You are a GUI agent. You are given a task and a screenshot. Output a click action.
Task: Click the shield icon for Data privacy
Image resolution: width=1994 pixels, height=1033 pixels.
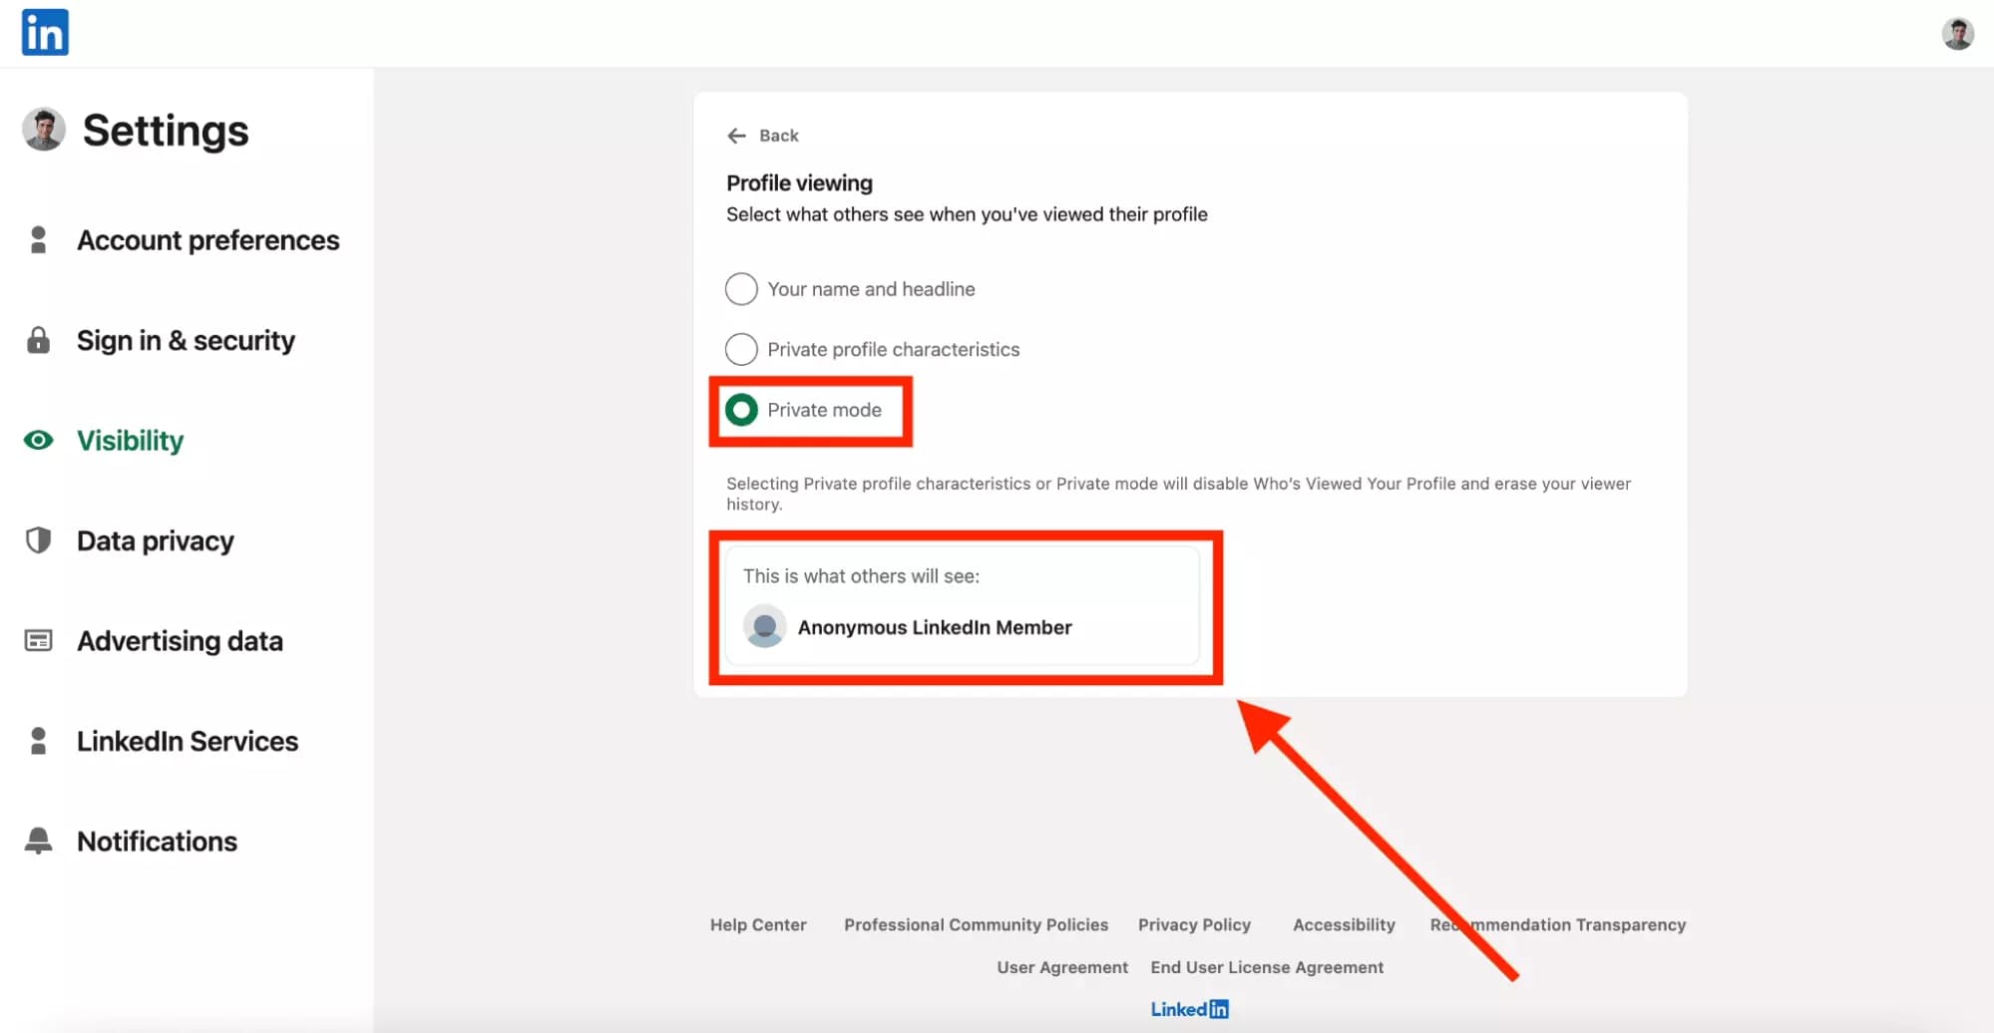point(38,540)
